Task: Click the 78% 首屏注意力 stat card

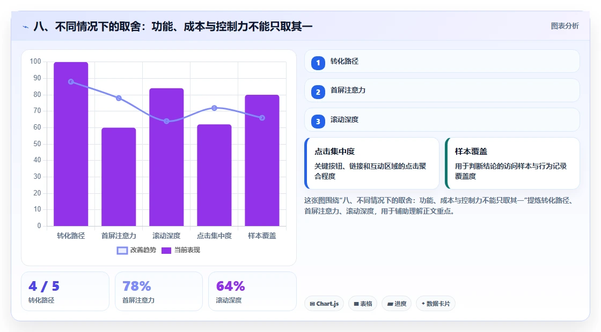Action: pyautogui.click(x=159, y=291)
